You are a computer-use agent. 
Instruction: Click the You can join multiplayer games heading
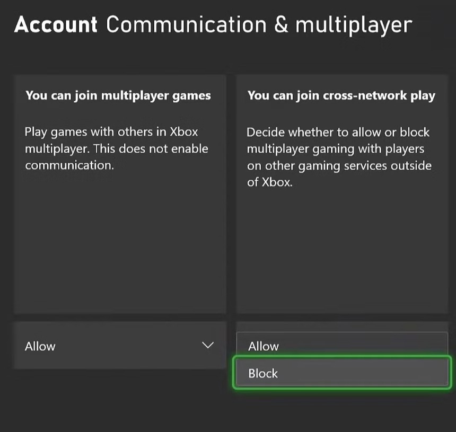[118, 95]
